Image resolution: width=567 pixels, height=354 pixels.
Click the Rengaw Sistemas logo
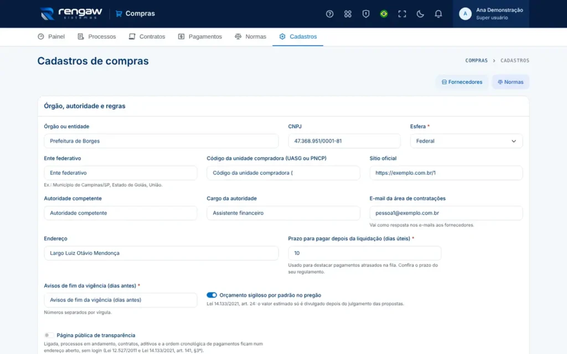[71, 14]
